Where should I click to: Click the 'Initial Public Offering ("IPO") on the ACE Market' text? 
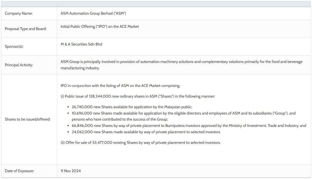click(100, 26)
